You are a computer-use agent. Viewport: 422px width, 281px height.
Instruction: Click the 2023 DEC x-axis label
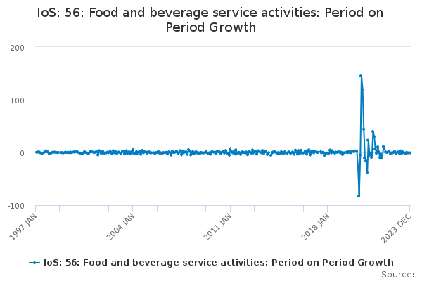point(397,228)
